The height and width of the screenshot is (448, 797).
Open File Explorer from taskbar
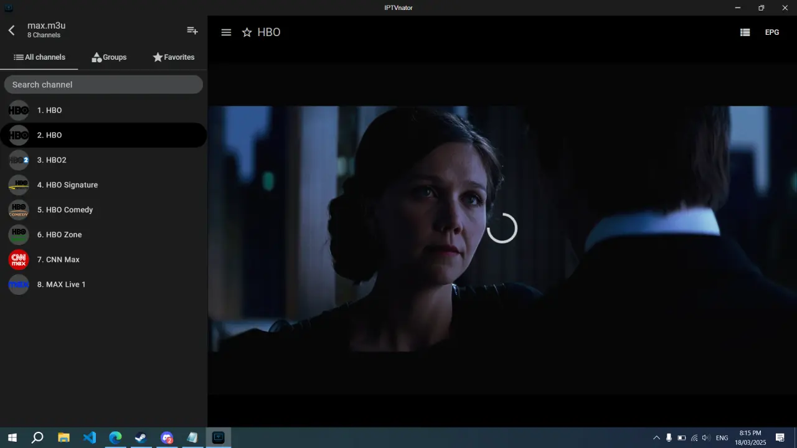tap(64, 437)
